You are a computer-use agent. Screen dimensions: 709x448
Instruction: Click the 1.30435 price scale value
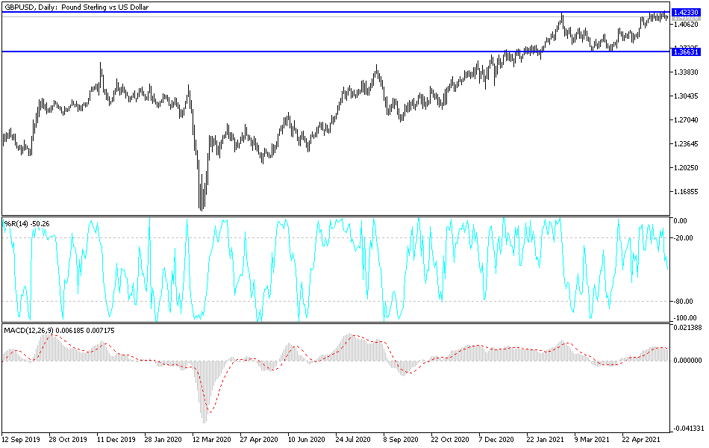[x=687, y=95]
